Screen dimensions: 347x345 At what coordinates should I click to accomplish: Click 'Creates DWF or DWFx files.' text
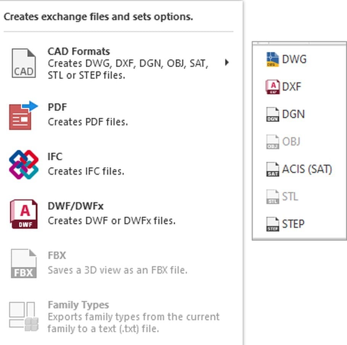112,221
